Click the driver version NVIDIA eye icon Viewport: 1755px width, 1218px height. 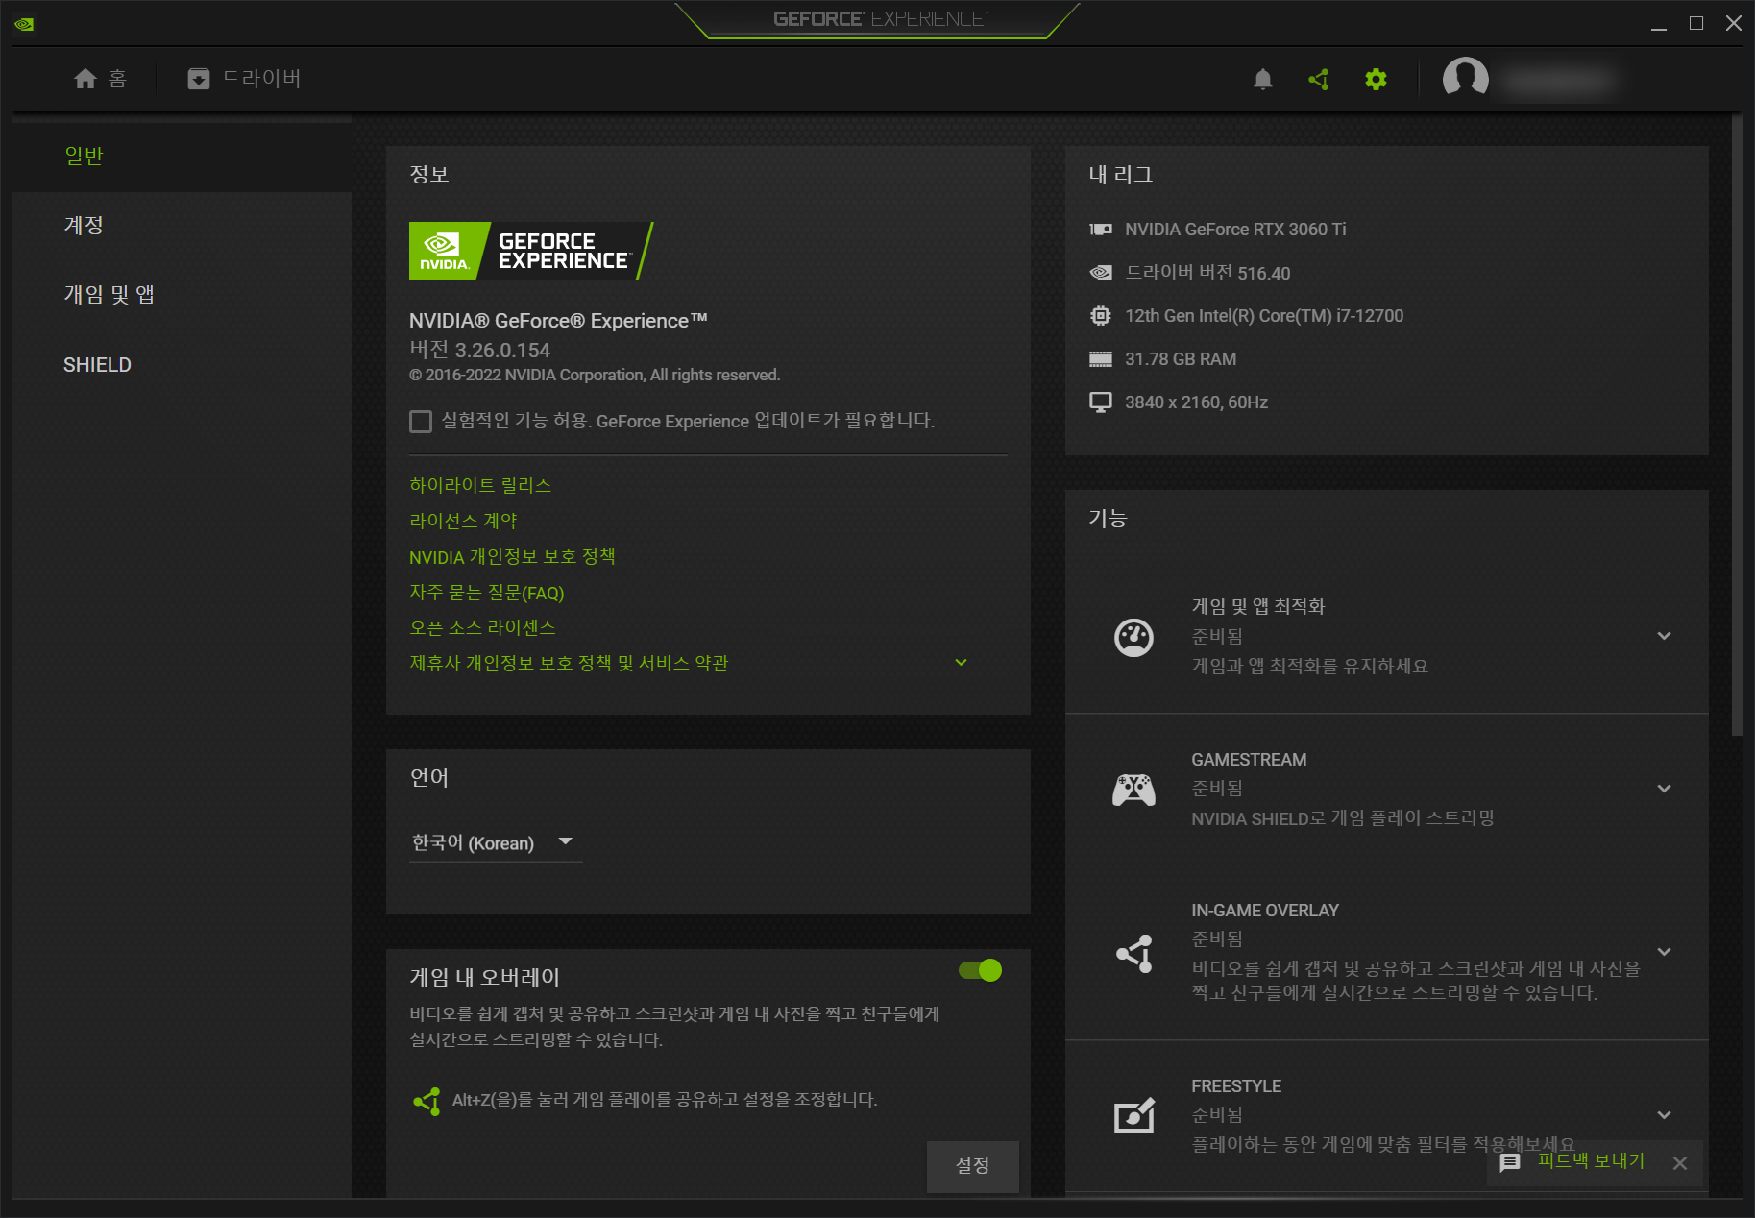pyautogui.click(x=1101, y=273)
